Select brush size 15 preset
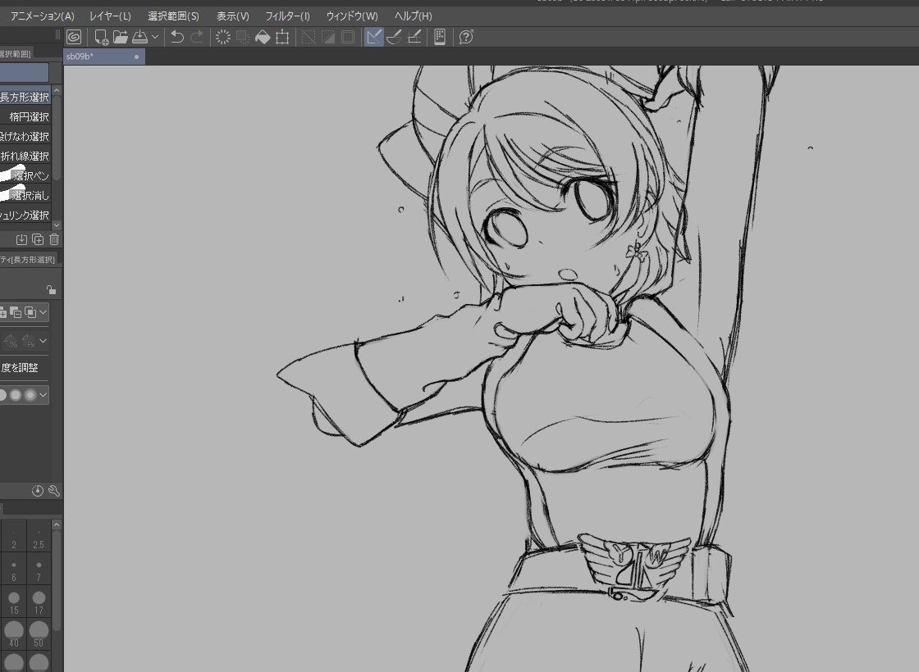The height and width of the screenshot is (672, 919). [x=14, y=603]
